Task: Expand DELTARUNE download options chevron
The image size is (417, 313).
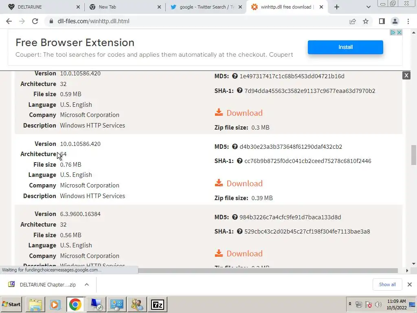Action: coord(87,284)
